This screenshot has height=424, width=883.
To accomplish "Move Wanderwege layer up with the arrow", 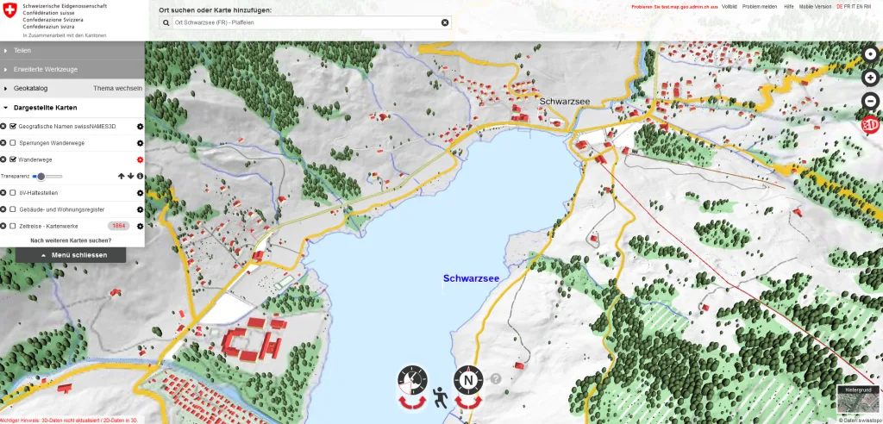I will click(x=121, y=177).
